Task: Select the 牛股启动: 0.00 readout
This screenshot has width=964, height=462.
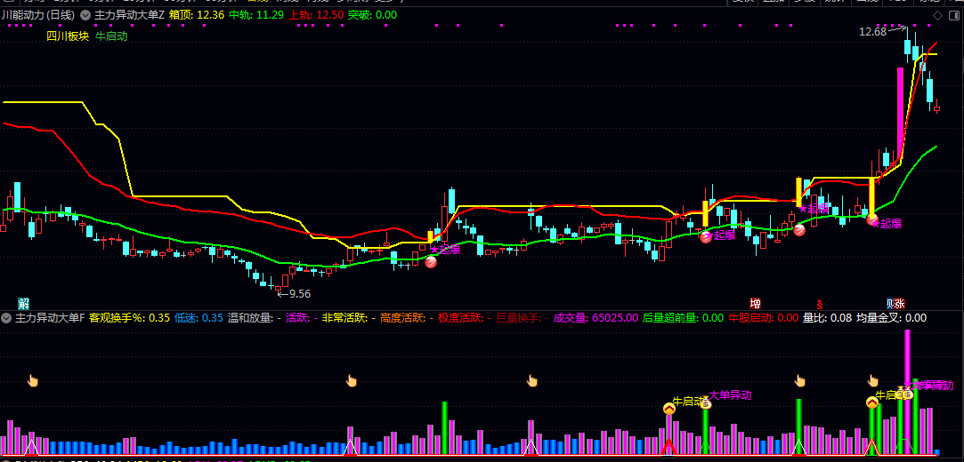Action: pos(764,318)
